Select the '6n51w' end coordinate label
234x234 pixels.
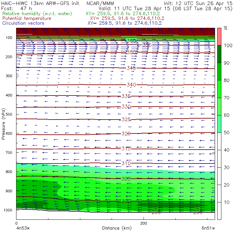208,228
